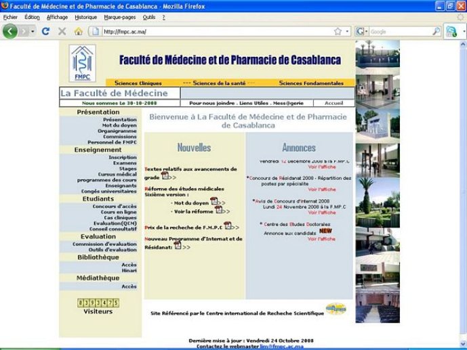Click the page scrollbar down arrow
Viewport: 467px width, 350px height.
point(463,343)
